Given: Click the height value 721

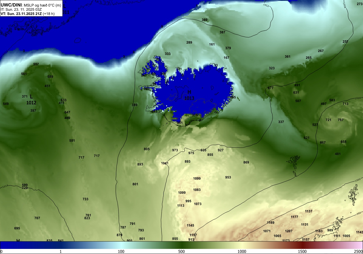Looking at the screenshot, I should (x=328, y=120).
